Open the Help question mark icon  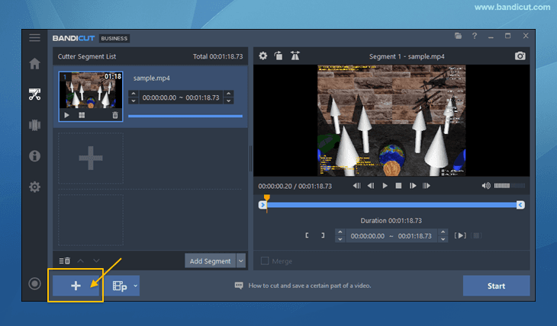point(475,36)
